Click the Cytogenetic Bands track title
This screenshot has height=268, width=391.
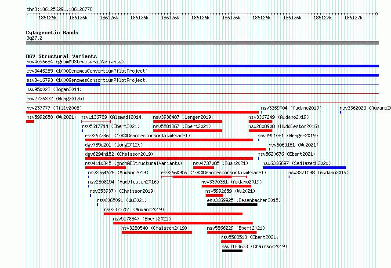click(52, 33)
